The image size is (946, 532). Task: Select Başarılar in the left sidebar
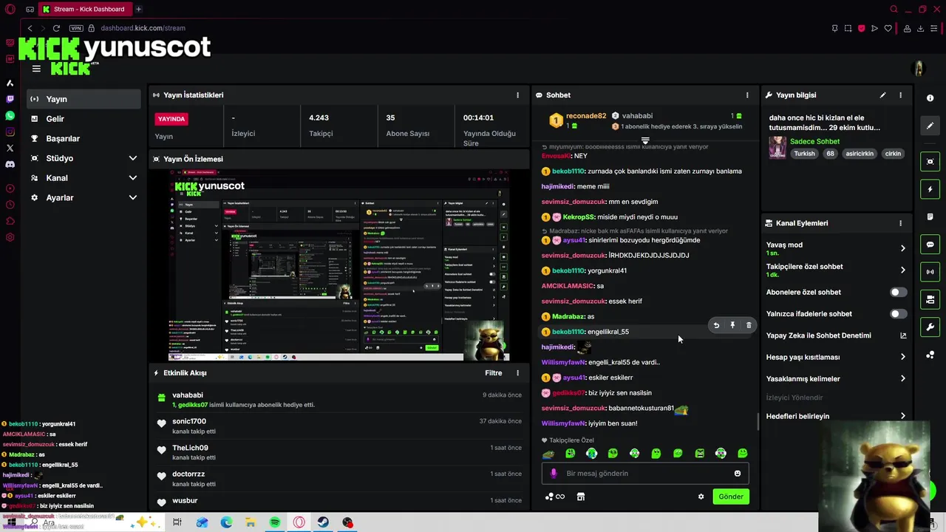[x=84, y=139]
